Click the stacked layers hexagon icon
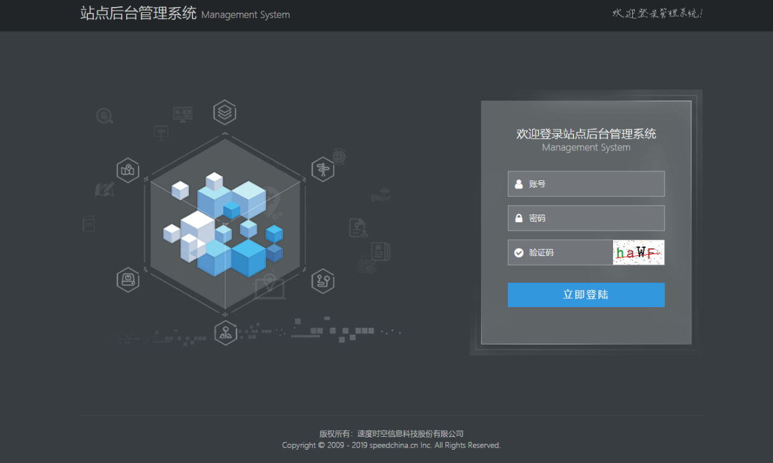This screenshot has height=463, width=773. pos(224,112)
